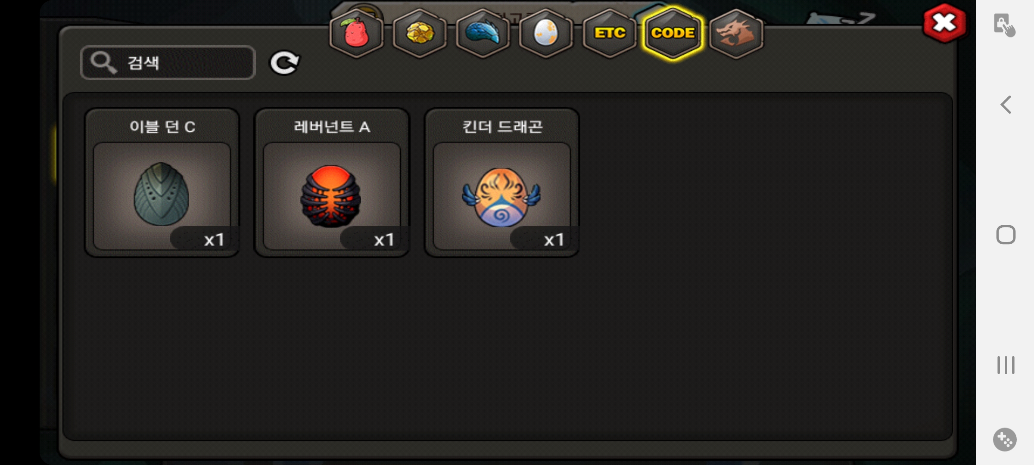The height and width of the screenshot is (465, 1034).
Task: Close the inventory with red X
Action: point(944,23)
